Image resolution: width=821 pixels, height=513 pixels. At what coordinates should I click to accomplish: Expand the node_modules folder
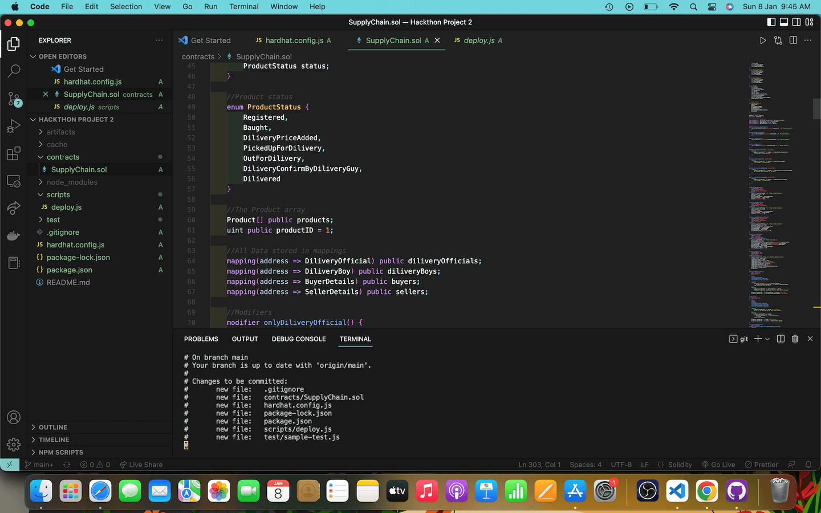[72, 182]
